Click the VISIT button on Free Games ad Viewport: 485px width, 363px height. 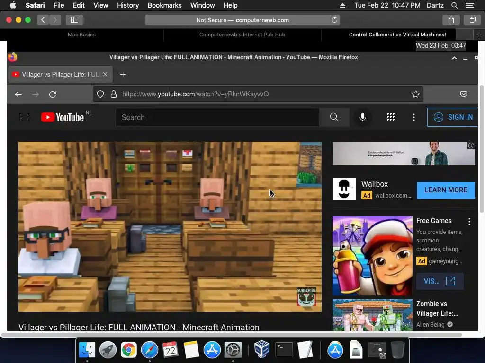pyautogui.click(x=440, y=281)
